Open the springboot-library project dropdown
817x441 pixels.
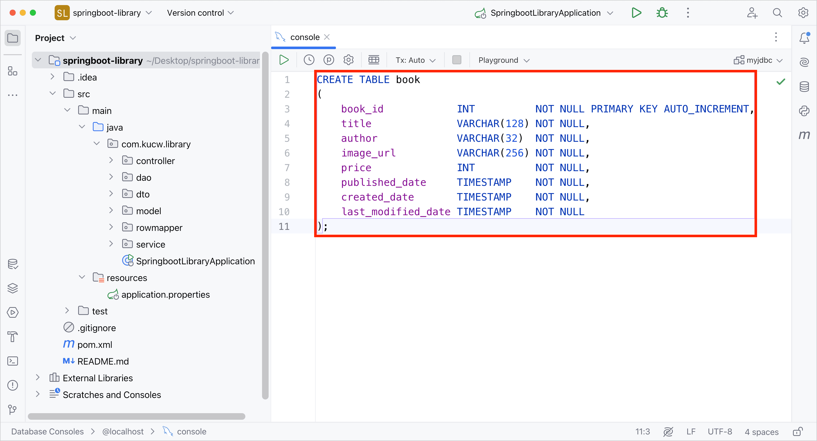click(104, 13)
